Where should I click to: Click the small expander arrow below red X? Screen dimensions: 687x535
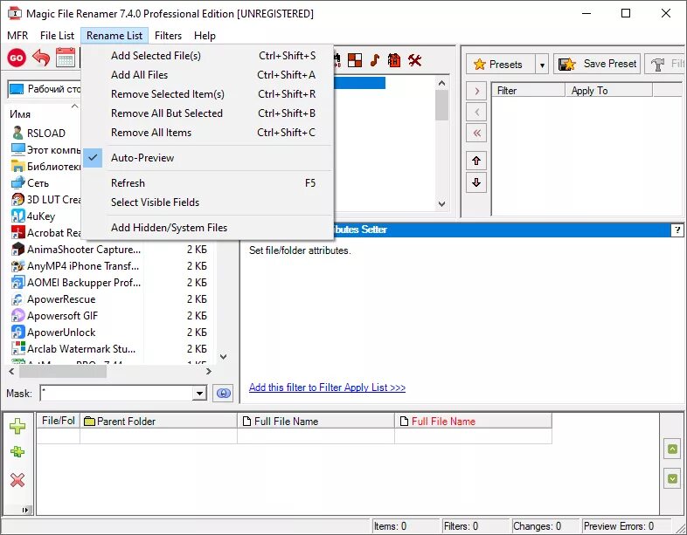(x=25, y=510)
